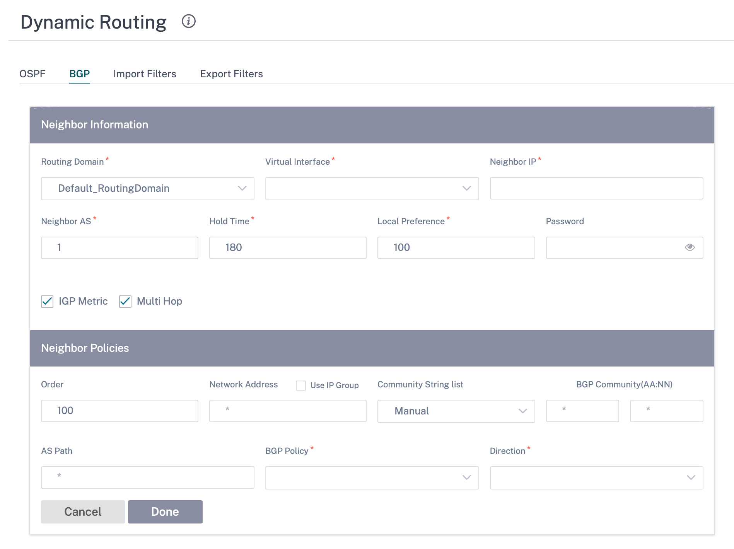This screenshot has width=734, height=549.
Task: Click the Cancel button
Action: 83,512
